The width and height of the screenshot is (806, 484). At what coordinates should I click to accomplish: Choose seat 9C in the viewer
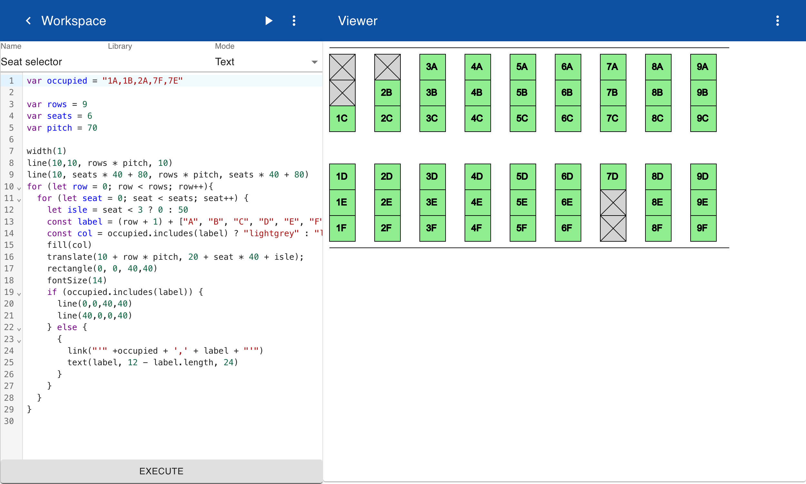703,118
